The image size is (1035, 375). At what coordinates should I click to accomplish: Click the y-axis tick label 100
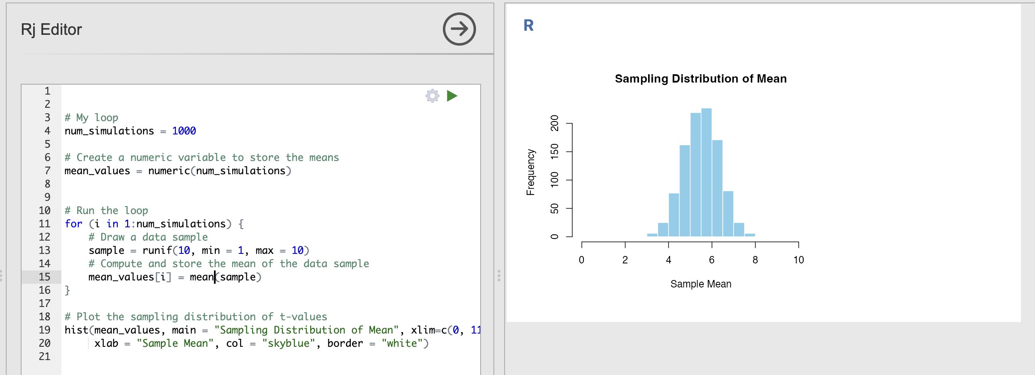click(554, 180)
